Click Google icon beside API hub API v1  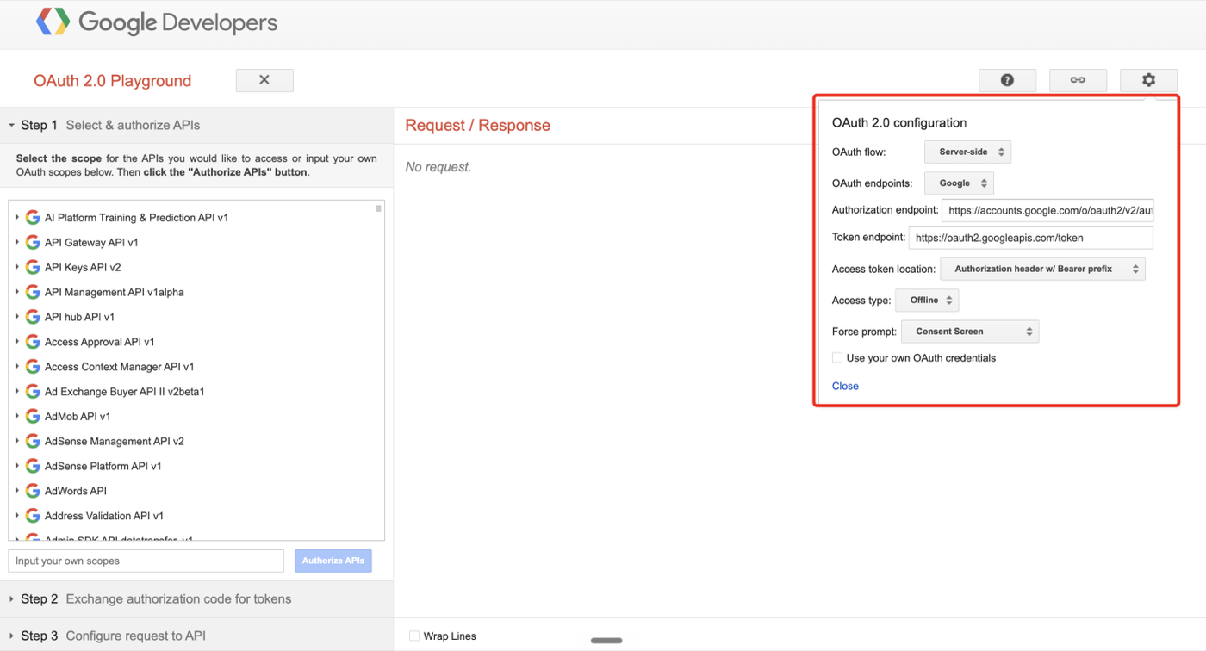pyautogui.click(x=33, y=317)
